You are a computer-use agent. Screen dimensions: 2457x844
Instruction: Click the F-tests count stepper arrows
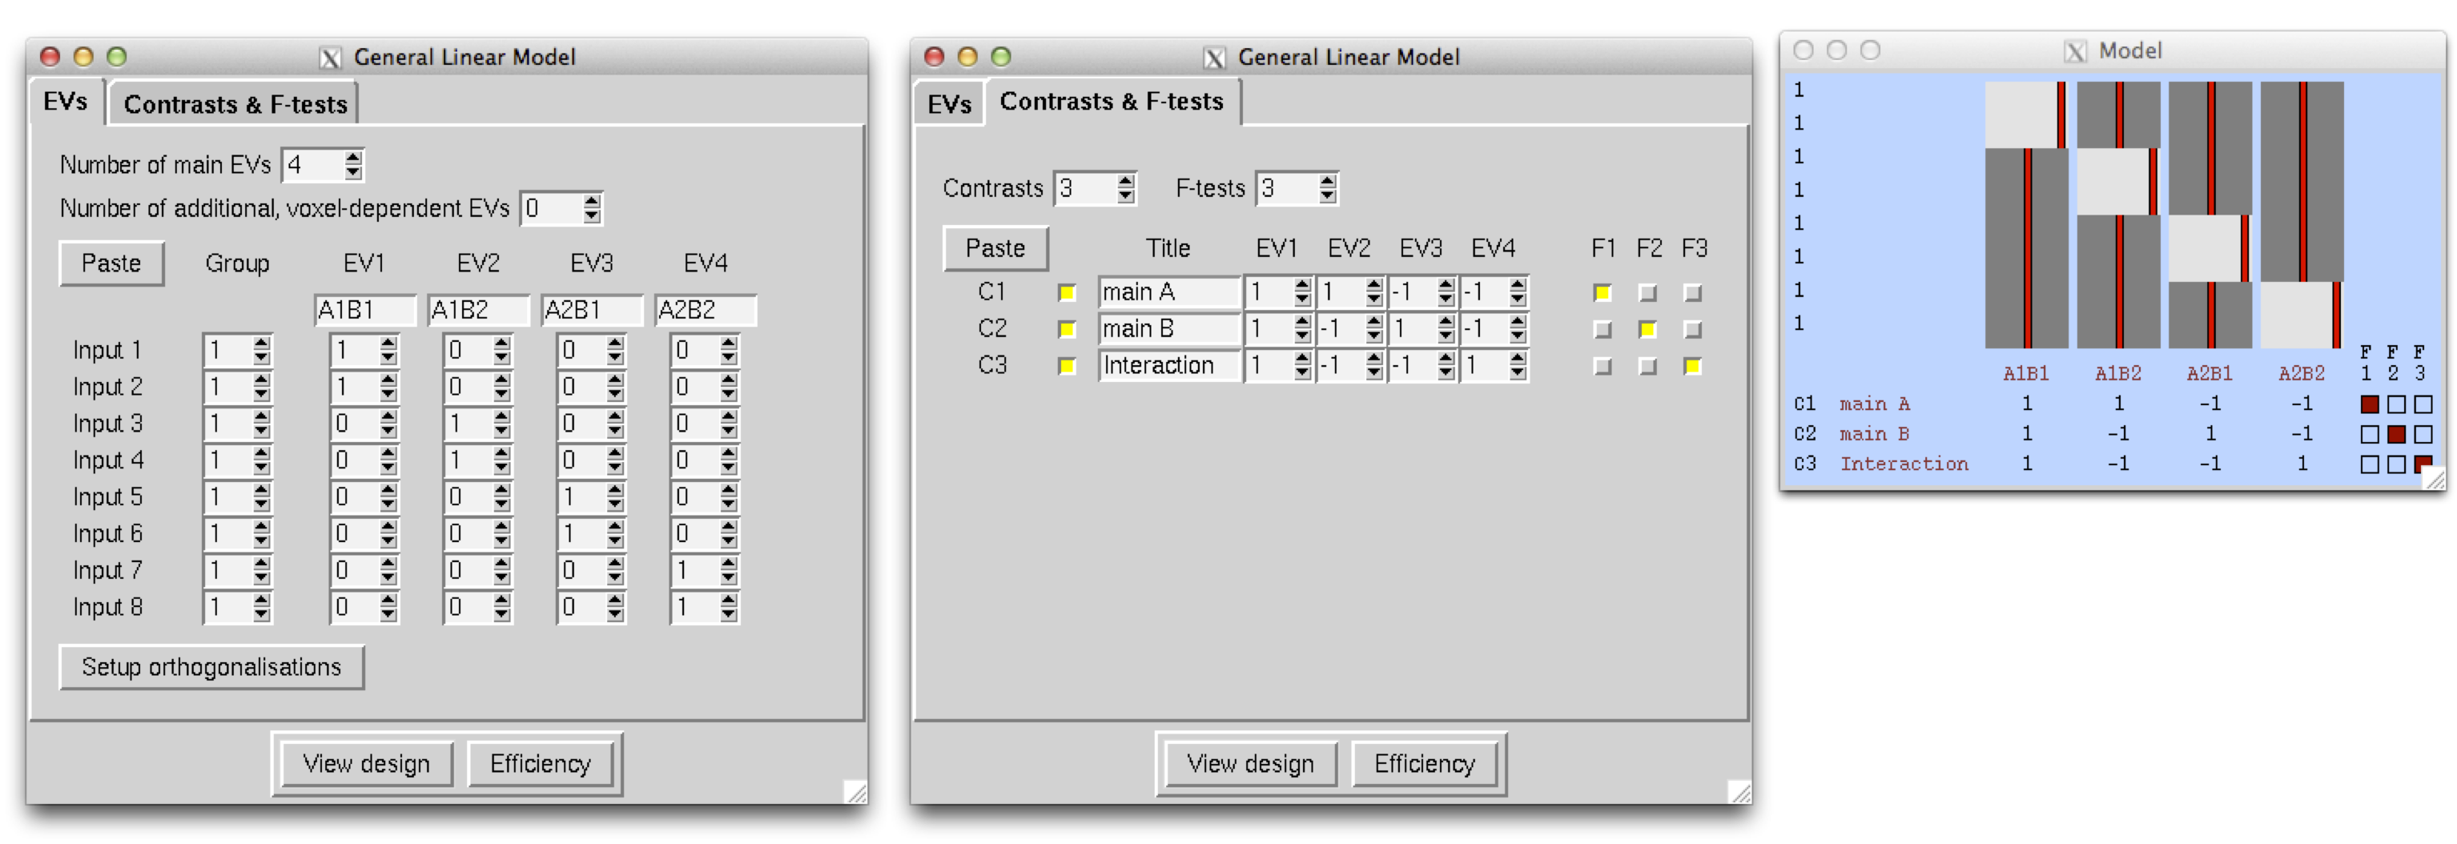[x=1327, y=189]
